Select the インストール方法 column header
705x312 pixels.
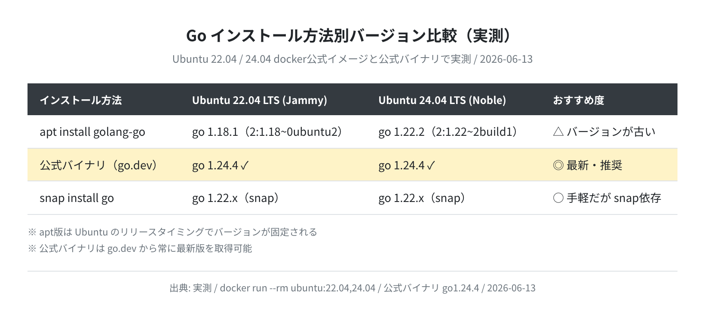pyautogui.click(x=81, y=100)
